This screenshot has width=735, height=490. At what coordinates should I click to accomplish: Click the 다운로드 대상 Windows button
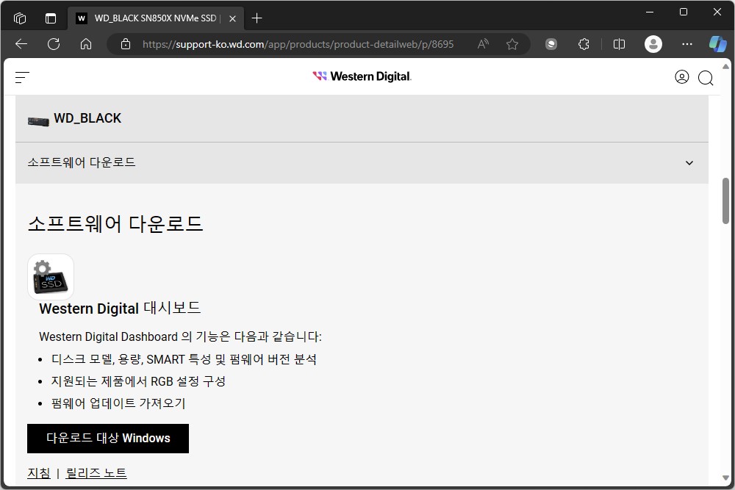108,439
